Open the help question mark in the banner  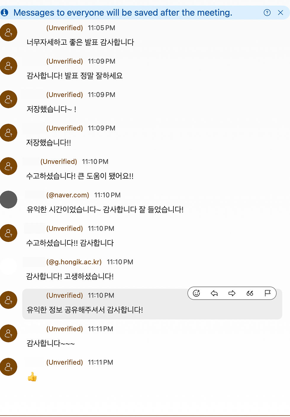tap(267, 12)
